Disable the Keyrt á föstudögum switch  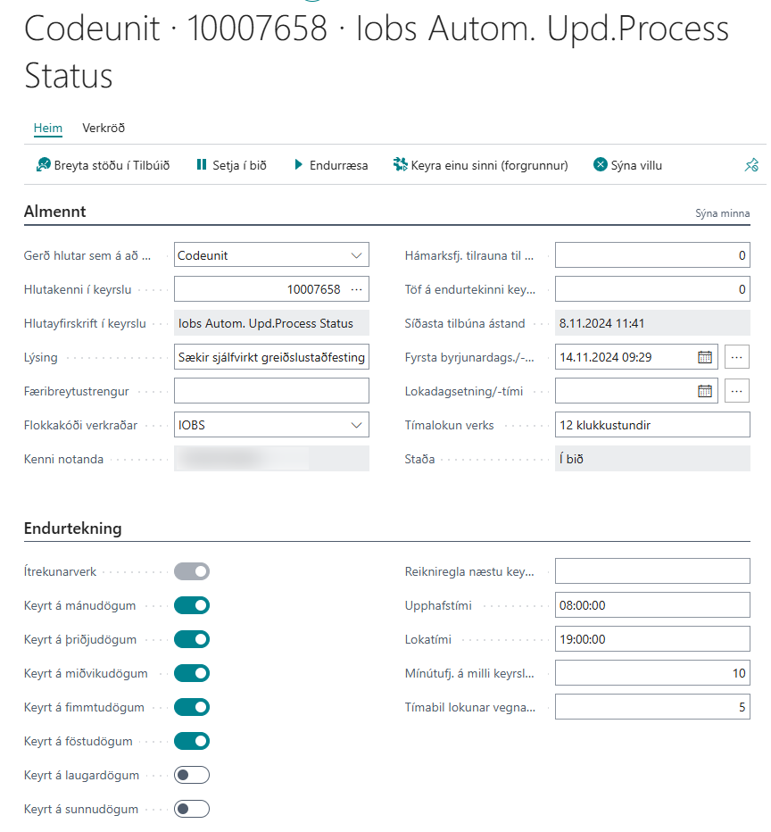(192, 741)
